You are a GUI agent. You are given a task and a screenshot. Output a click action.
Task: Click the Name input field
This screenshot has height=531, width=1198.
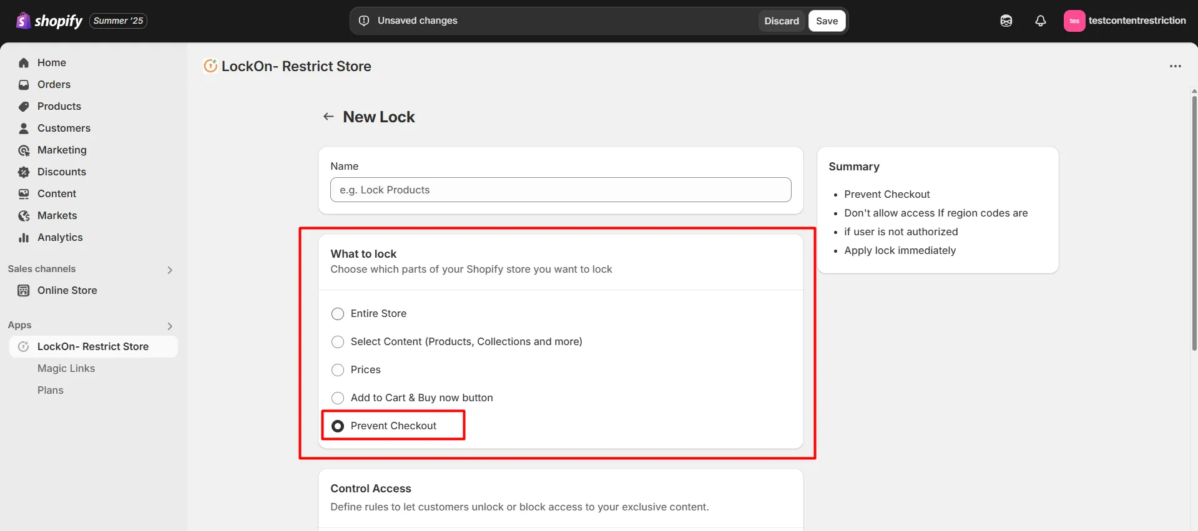[561, 190]
